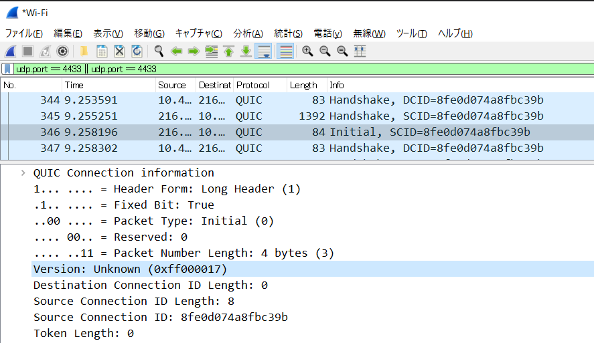Sort by the Destination column header
The width and height of the screenshot is (594, 343).
[214, 85]
